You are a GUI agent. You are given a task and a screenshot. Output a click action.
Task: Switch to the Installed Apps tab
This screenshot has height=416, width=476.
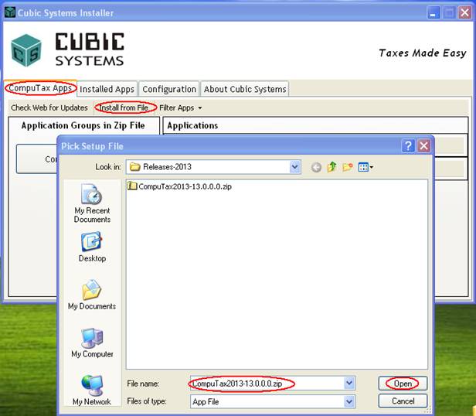[x=107, y=89]
